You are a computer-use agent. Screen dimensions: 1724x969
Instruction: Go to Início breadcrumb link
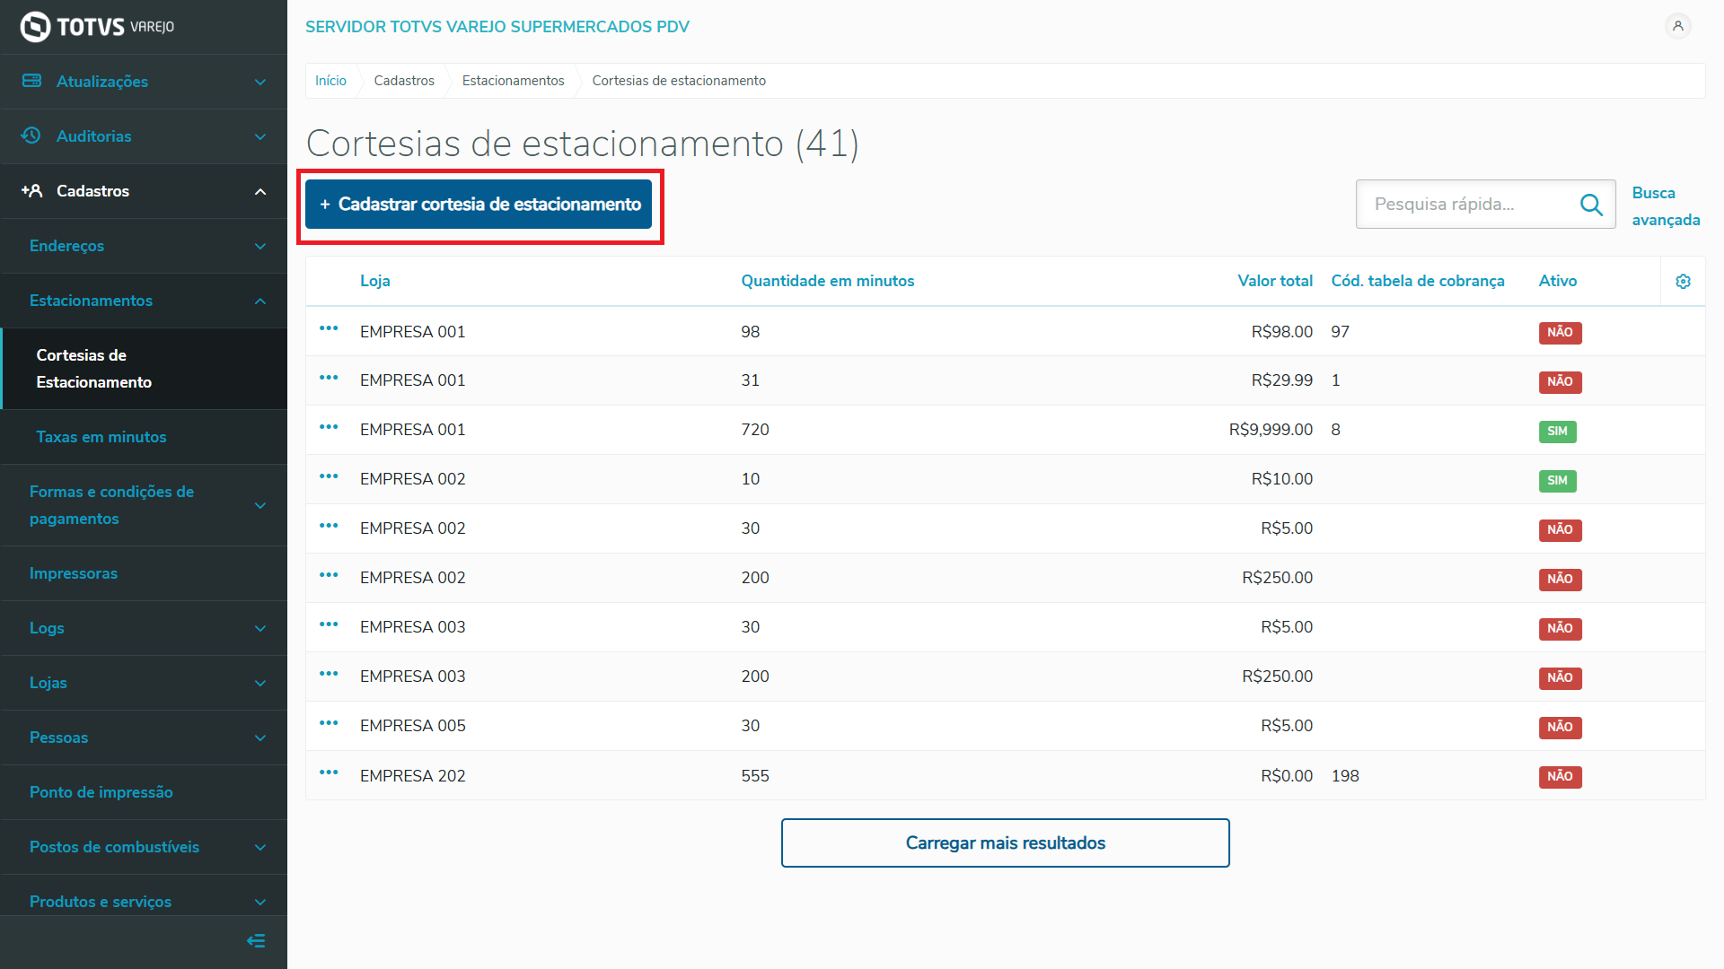pyautogui.click(x=330, y=81)
